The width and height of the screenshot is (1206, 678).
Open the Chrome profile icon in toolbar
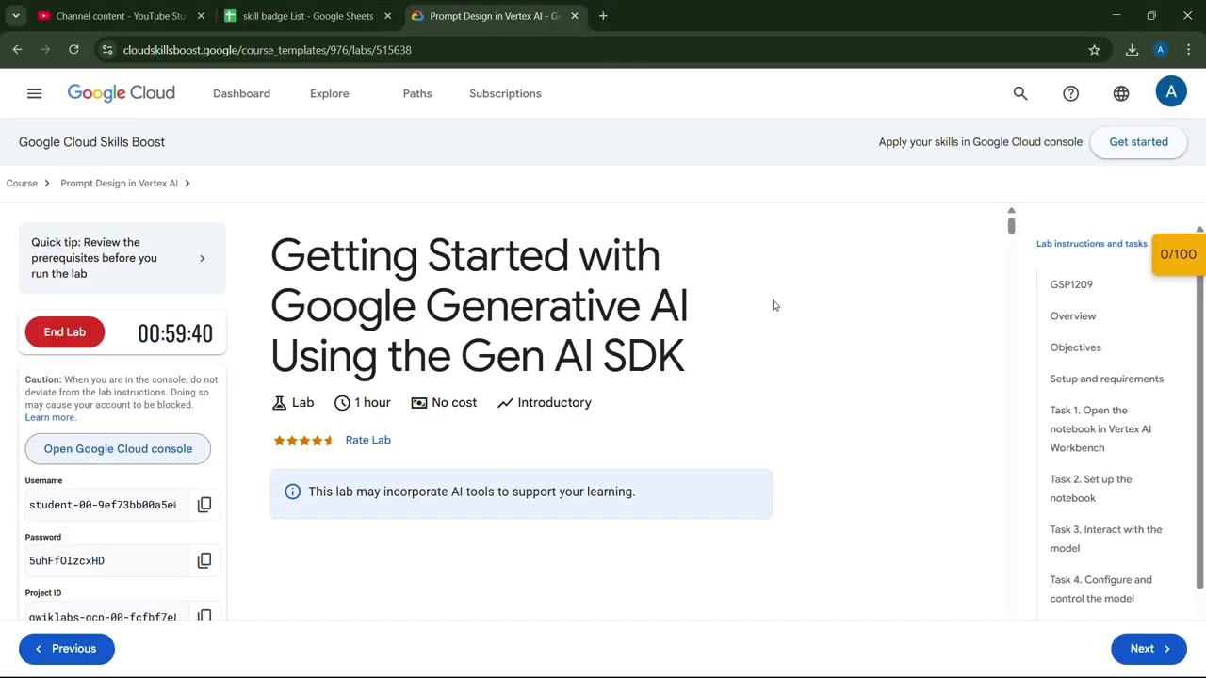[1161, 50]
